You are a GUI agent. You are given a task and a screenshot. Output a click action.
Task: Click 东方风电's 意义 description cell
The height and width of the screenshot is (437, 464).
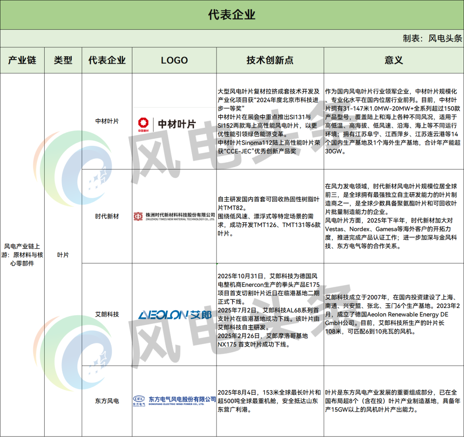click(394, 401)
